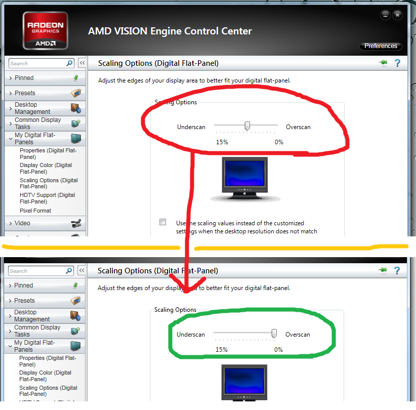416x410 pixels.
Task: Click the upper Desktop Management icon
Action: coord(76,108)
